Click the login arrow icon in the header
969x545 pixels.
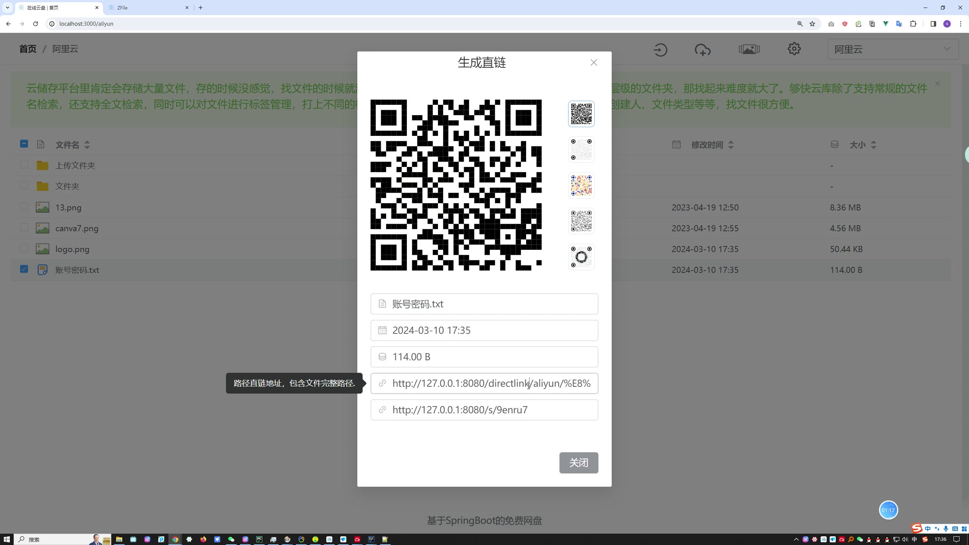(660, 50)
